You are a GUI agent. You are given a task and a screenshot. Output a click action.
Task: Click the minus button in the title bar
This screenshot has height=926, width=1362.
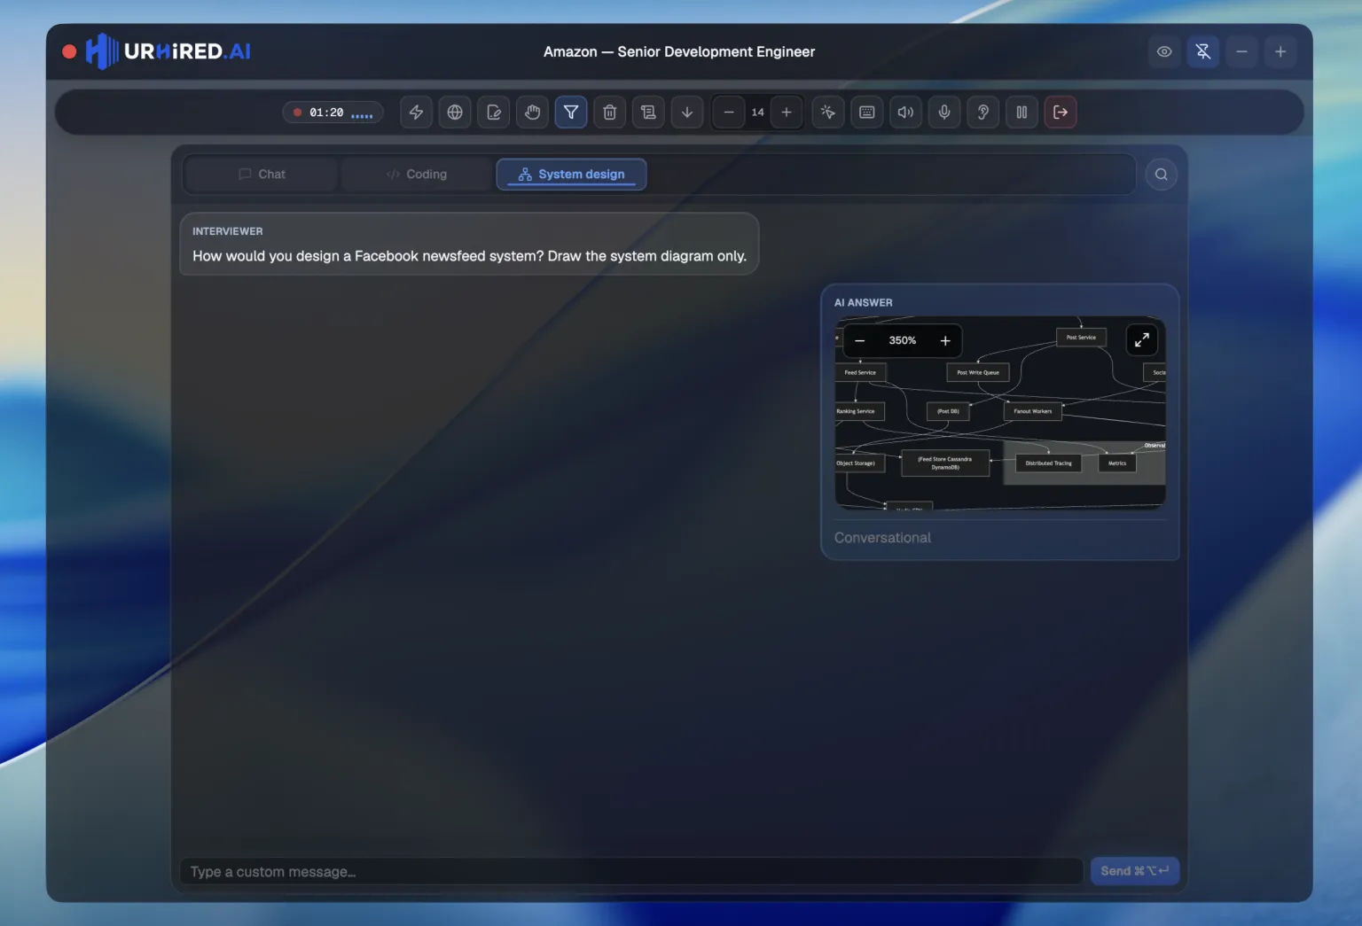point(1242,51)
